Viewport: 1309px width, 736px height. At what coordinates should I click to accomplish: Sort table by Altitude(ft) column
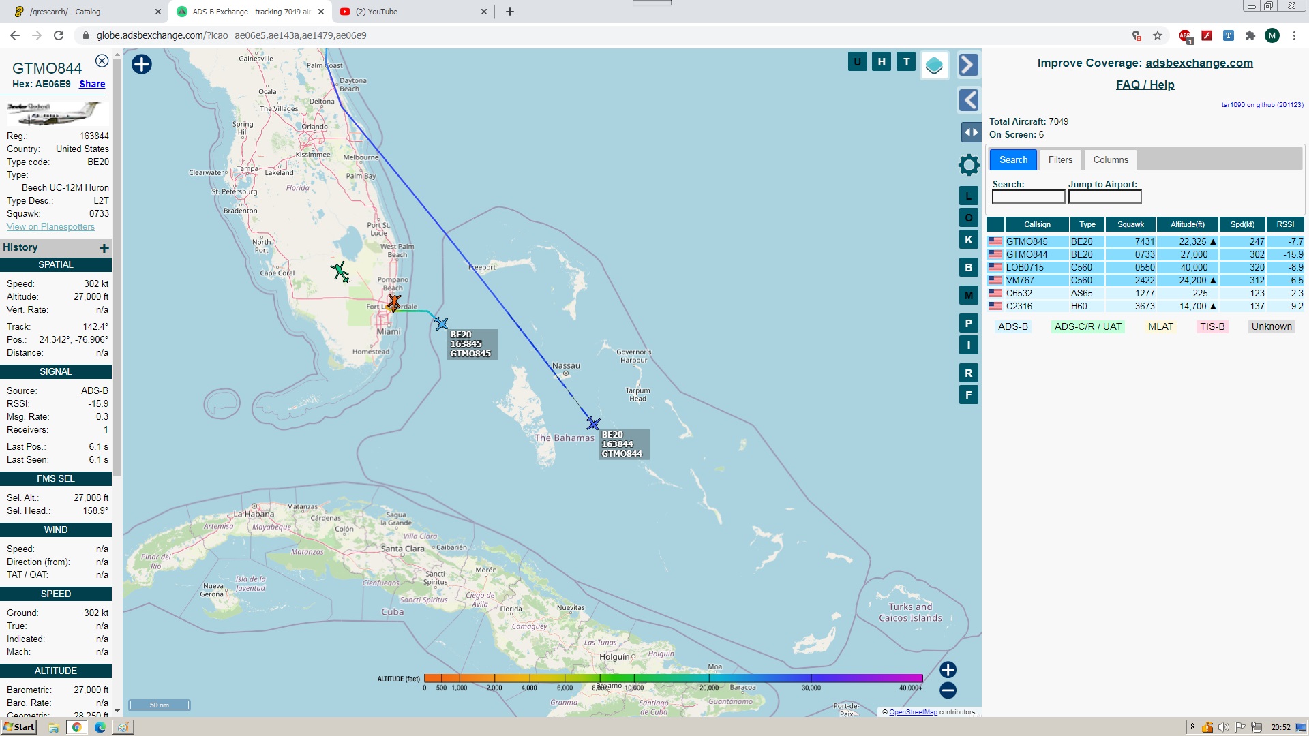(x=1187, y=224)
